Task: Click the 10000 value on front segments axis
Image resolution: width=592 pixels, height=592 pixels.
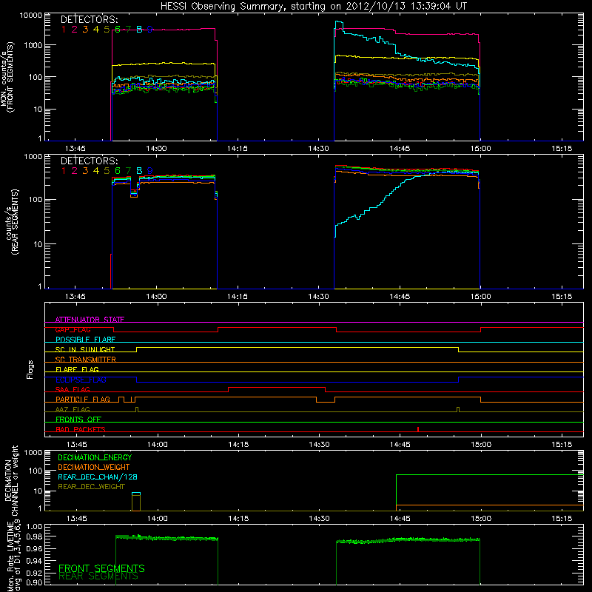Action: [31, 16]
